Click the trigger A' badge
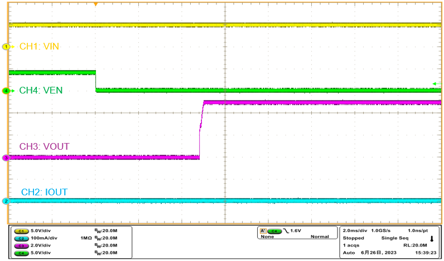This screenshot has height=261, width=444. coord(262,230)
